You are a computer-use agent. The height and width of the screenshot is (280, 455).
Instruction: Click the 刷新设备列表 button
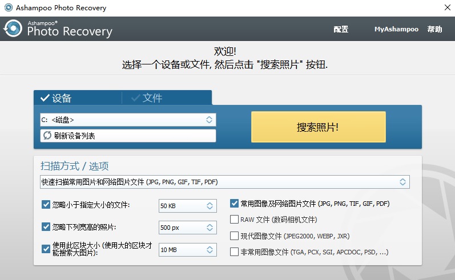(x=128, y=136)
